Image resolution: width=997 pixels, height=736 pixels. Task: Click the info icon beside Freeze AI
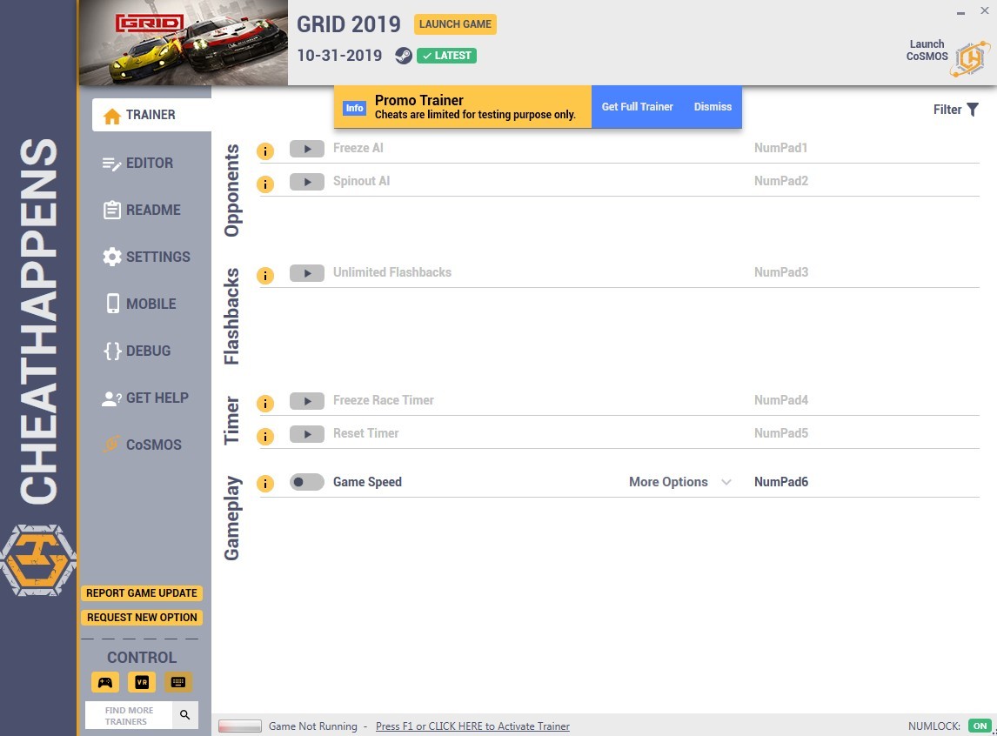pos(265,151)
